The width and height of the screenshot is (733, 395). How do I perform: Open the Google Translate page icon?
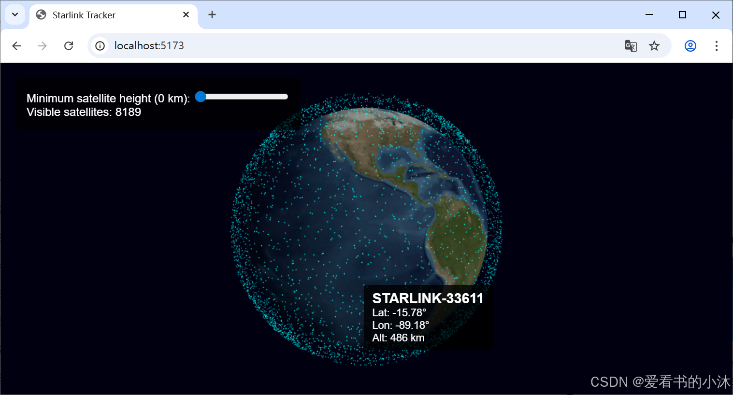631,46
